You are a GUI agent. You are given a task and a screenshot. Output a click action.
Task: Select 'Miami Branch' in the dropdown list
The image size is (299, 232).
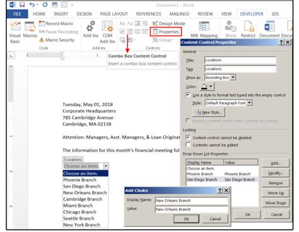85,206
